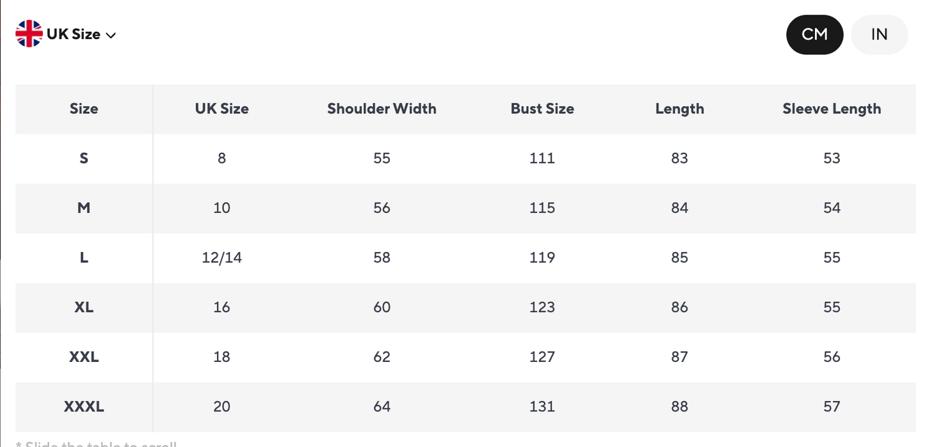This screenshot has height=447, width=925.
Task: Click the L size row label
Action: coord(84,258)
